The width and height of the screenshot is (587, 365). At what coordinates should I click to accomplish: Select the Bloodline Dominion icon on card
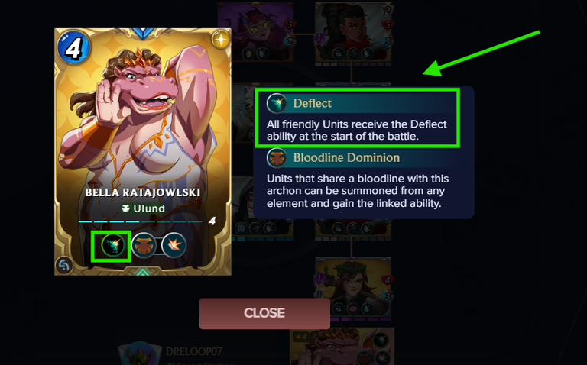pyautogui.click(x=144, y=245)
